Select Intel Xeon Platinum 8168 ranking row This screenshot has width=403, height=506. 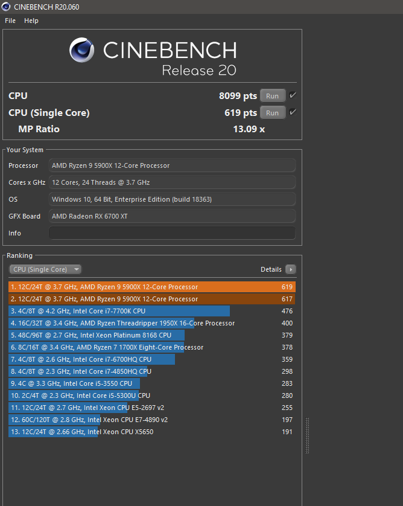tap(152, 335)
